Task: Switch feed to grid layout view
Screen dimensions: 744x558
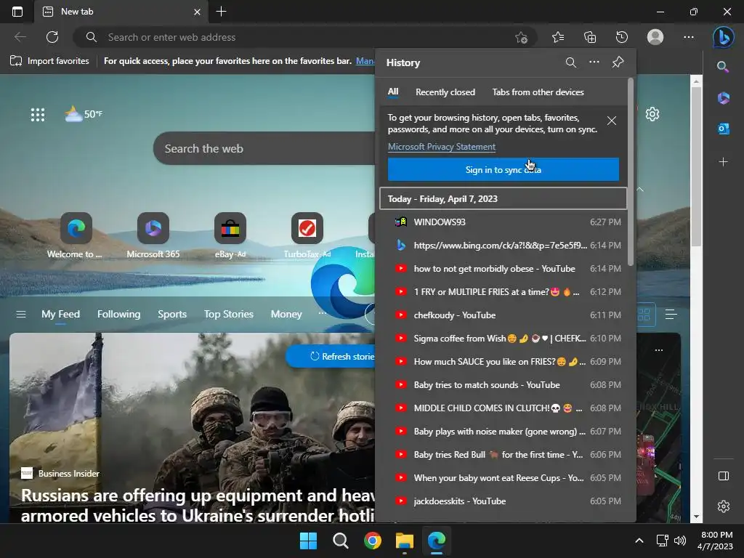Action: click(x=644, y=314)
